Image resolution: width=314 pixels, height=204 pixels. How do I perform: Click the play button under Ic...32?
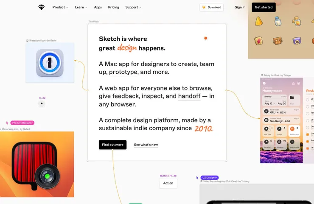tap(42, 103)
